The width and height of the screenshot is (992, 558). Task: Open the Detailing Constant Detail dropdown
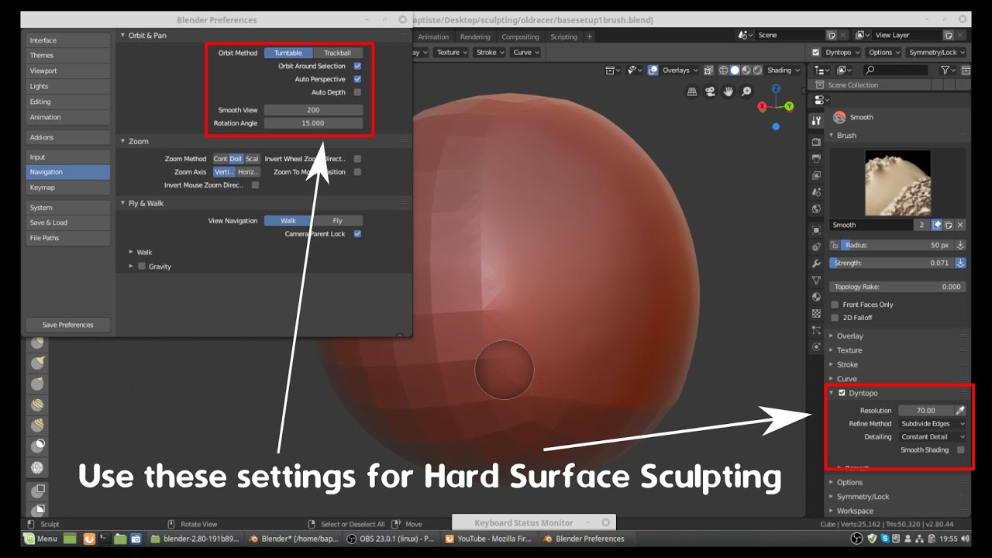click(x=932, y=437)
